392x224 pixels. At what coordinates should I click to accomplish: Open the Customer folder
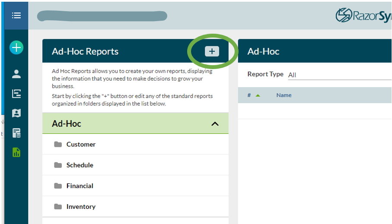(x=136, y=144)
